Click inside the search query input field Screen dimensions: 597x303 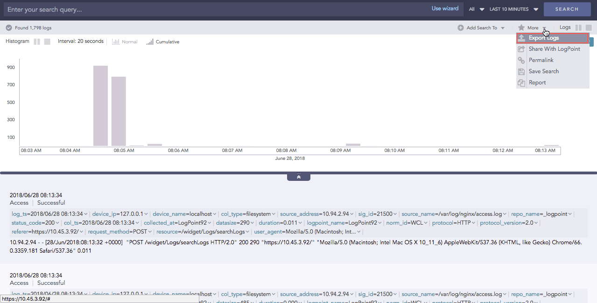pyautogui.click(x=140, y=8)
